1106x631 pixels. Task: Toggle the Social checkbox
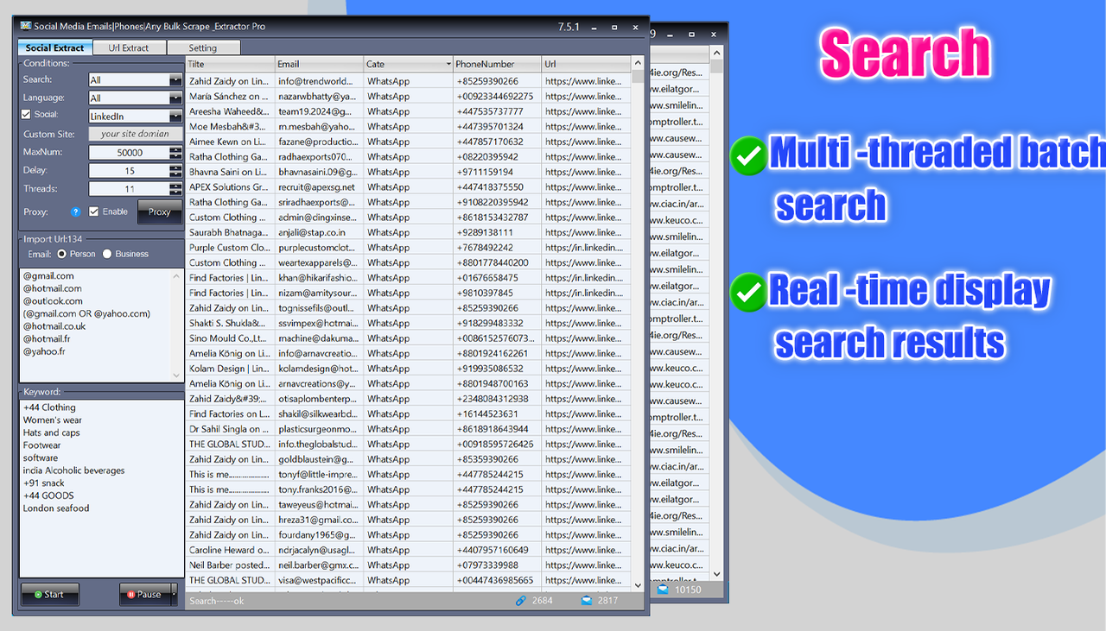pos(26,114)
